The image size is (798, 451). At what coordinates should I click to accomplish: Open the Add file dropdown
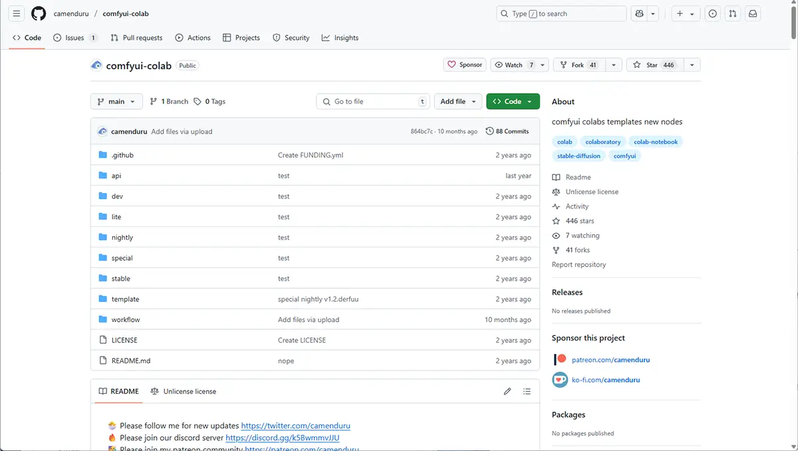click(x=459, y=102)
